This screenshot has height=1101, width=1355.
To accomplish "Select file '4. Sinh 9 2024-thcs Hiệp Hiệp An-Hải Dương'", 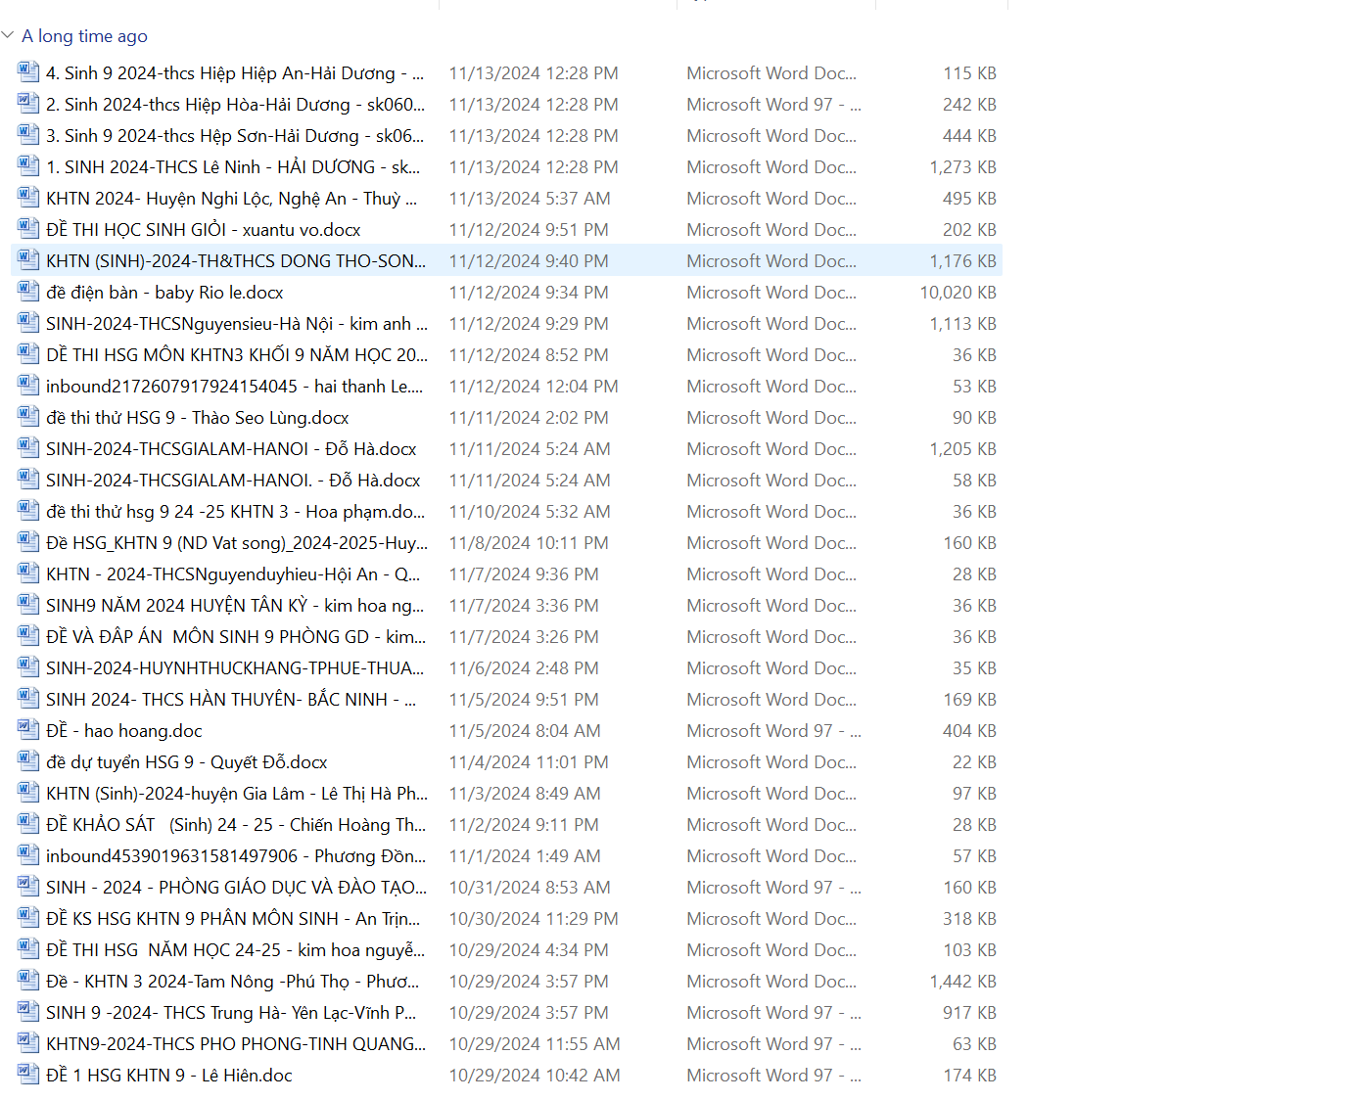I will pyautogui.click(x=235, y=73).
